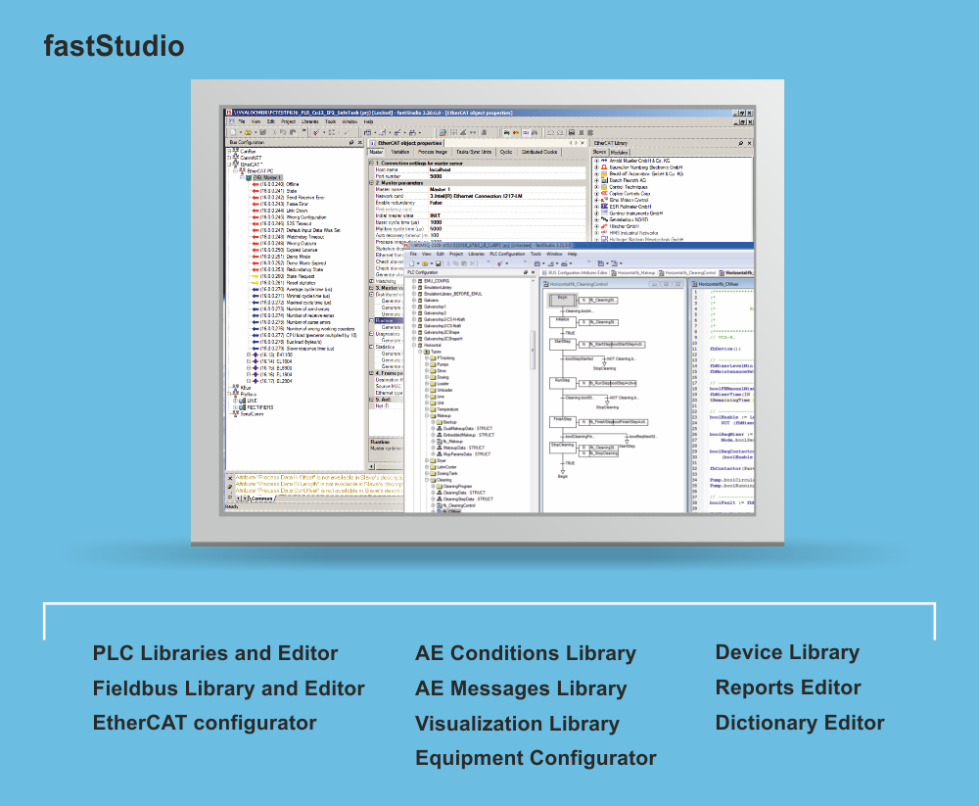The height and width of the screenshot is (806, 979).
Task: Switch to the Distributed Clocks tab
Action: [538, 152]
